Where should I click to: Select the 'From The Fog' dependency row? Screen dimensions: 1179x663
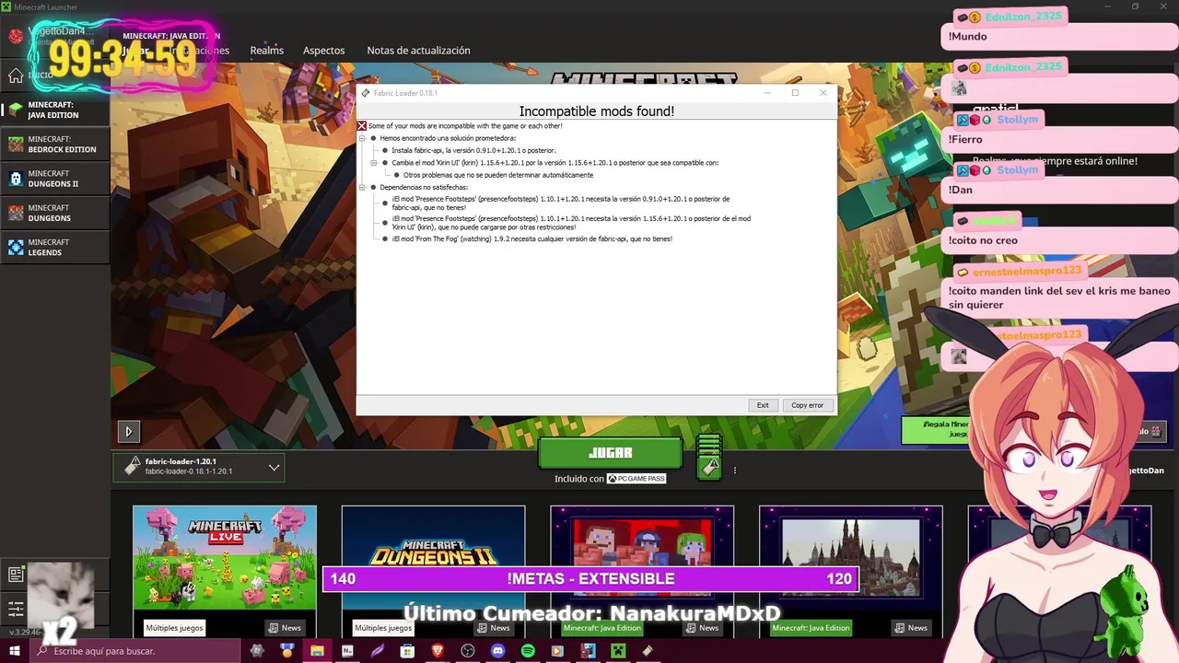click(531, 238)
